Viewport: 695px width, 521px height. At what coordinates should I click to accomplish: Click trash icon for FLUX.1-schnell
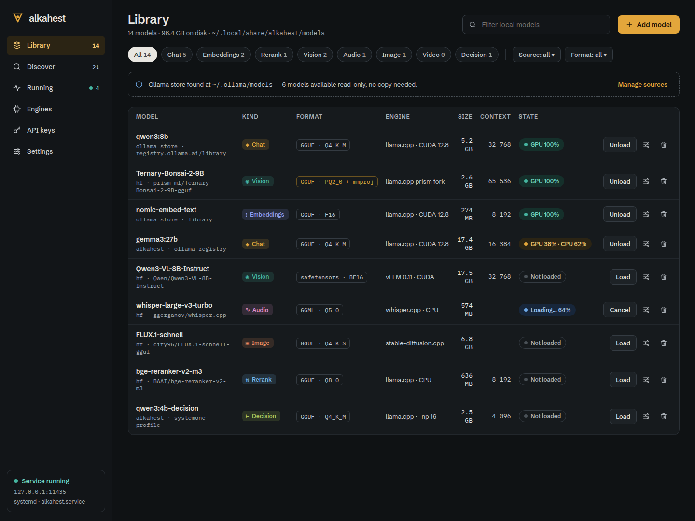[664, 343]
